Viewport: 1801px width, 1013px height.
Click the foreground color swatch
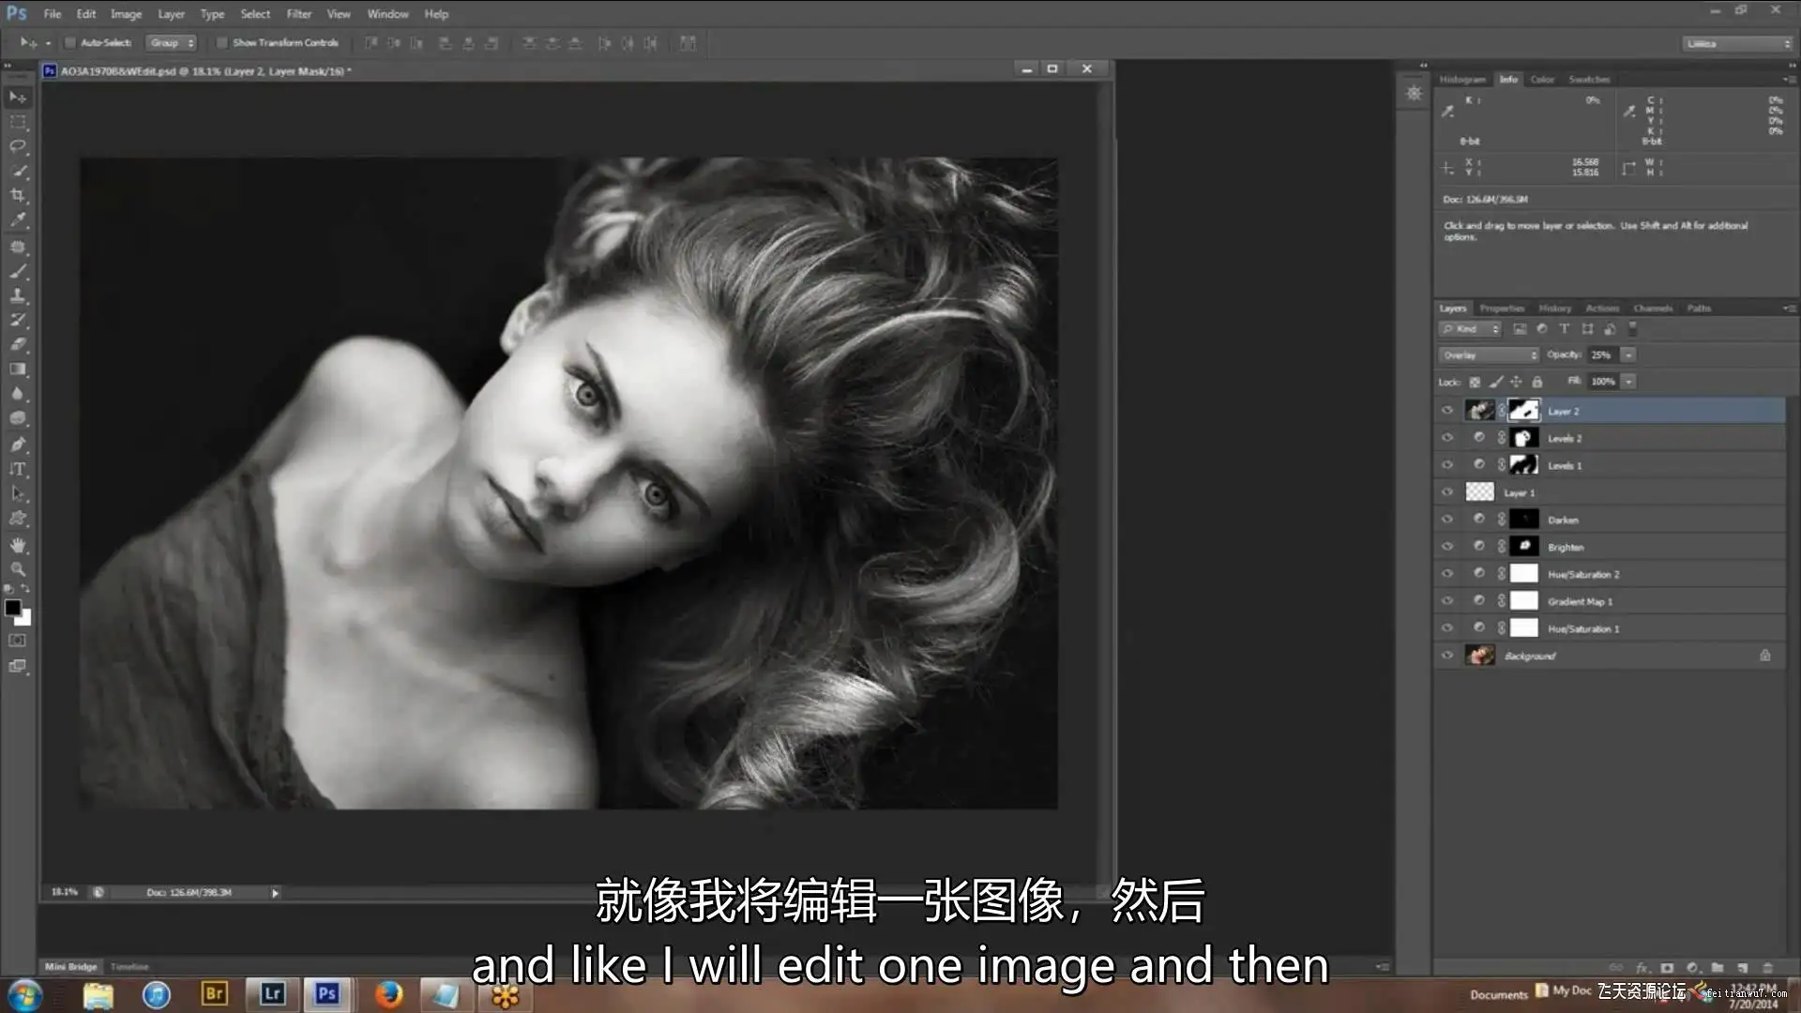[13, 608]
